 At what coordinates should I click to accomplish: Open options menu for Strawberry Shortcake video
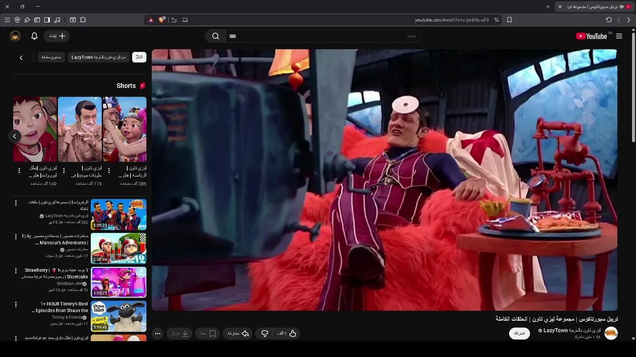(15, 271)
